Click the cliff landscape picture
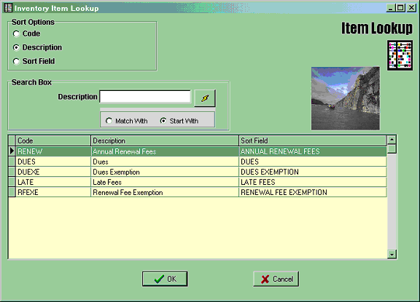Screen dimensions: 420x302 click(346, 98)
